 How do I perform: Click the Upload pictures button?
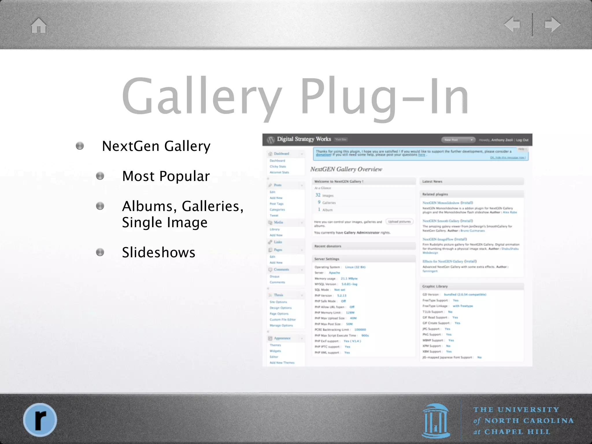click(399, 222)
